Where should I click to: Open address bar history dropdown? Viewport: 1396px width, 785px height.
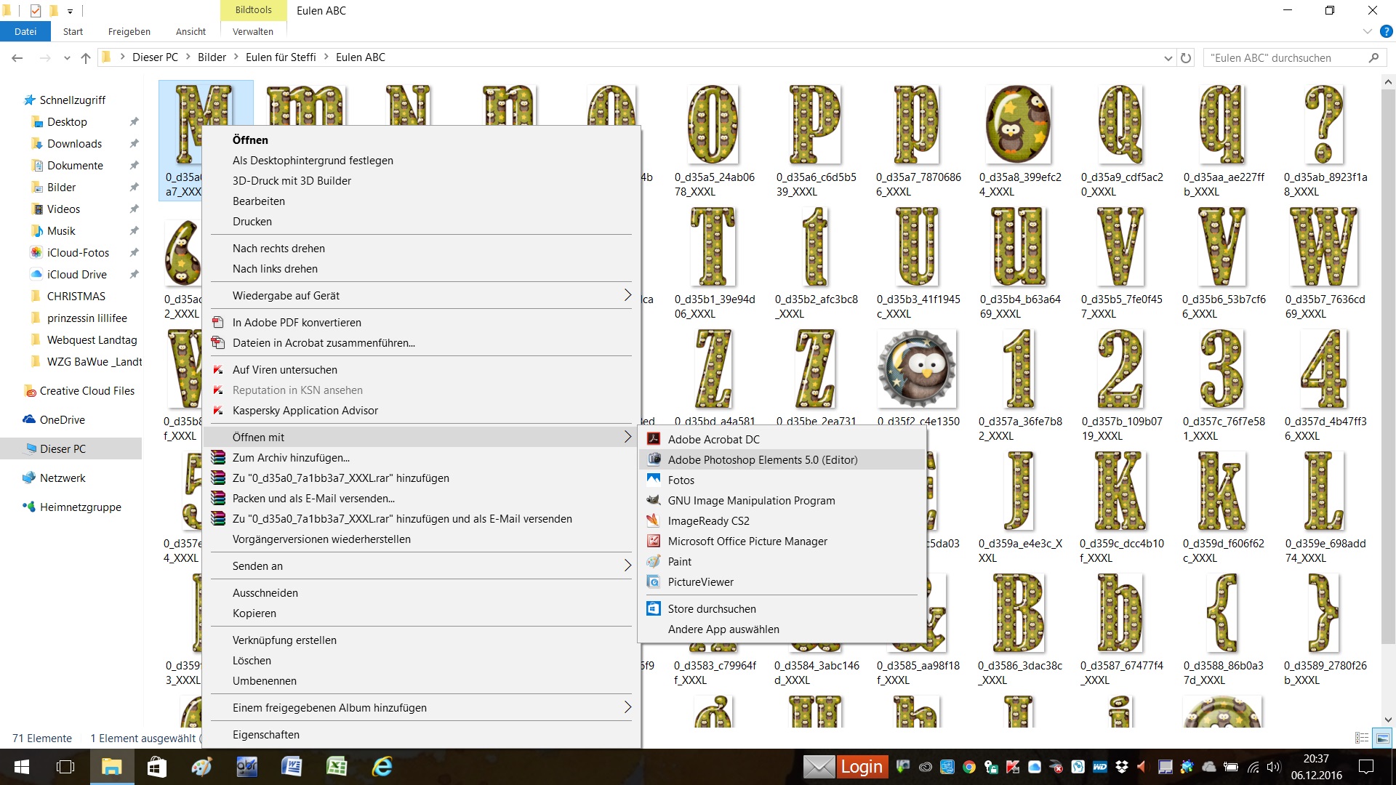[1168, 57]
